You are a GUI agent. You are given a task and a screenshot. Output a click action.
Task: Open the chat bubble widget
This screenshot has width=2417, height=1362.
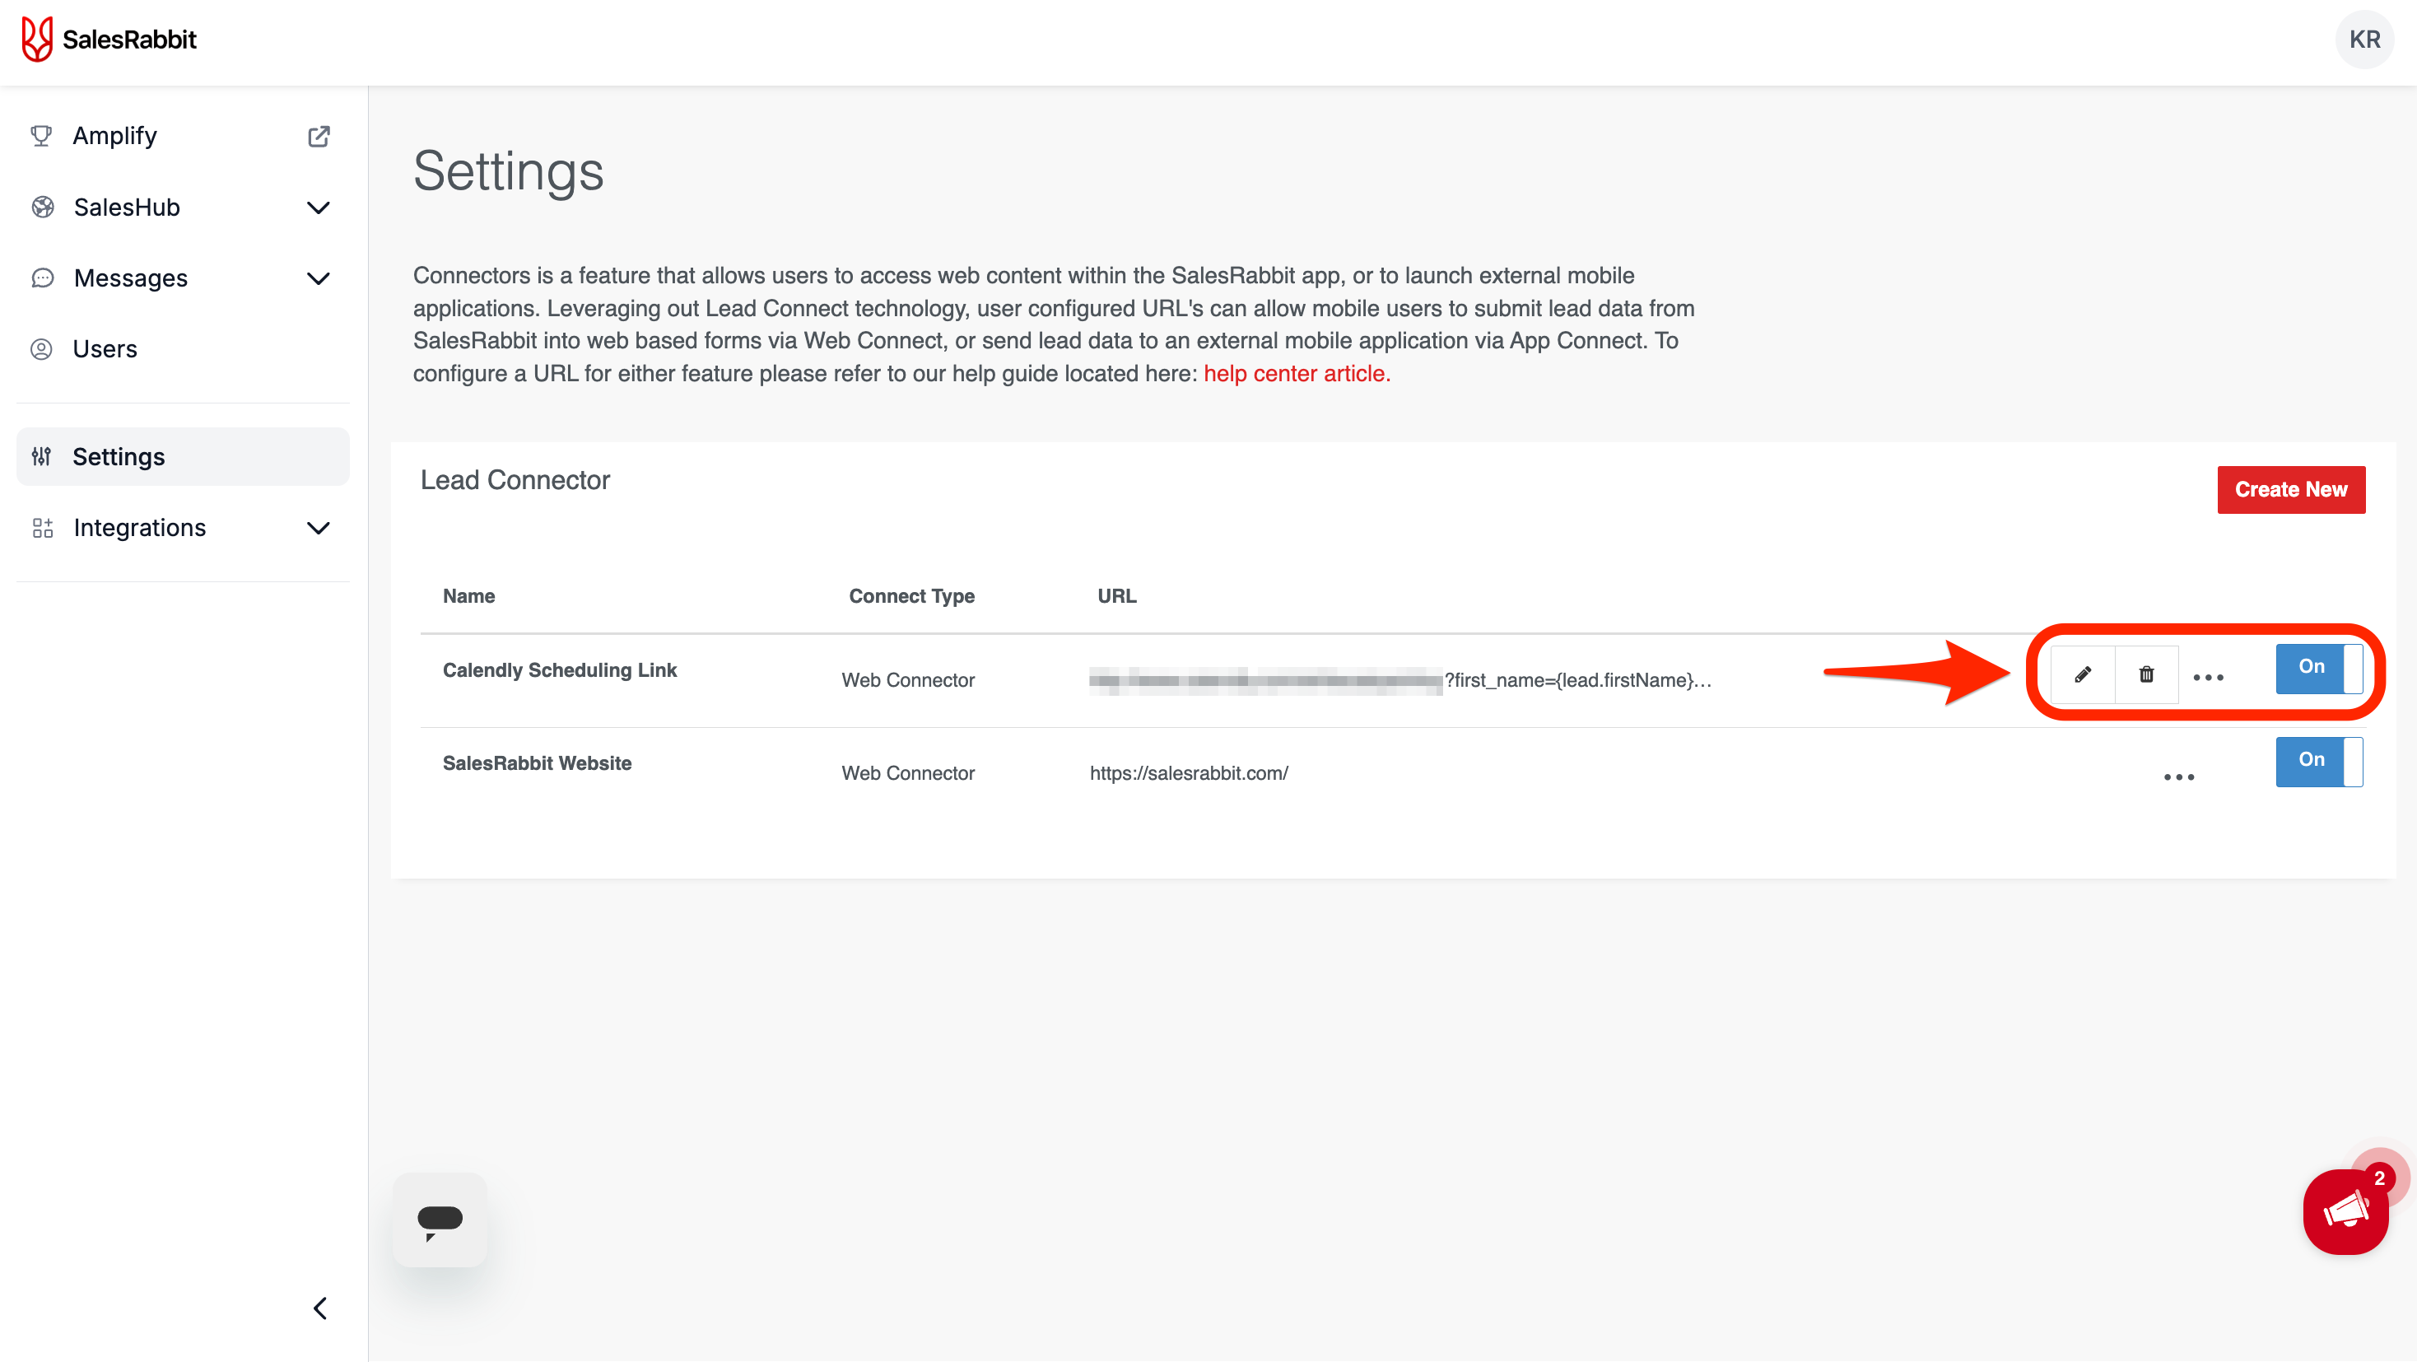(x=439, y=1220)
